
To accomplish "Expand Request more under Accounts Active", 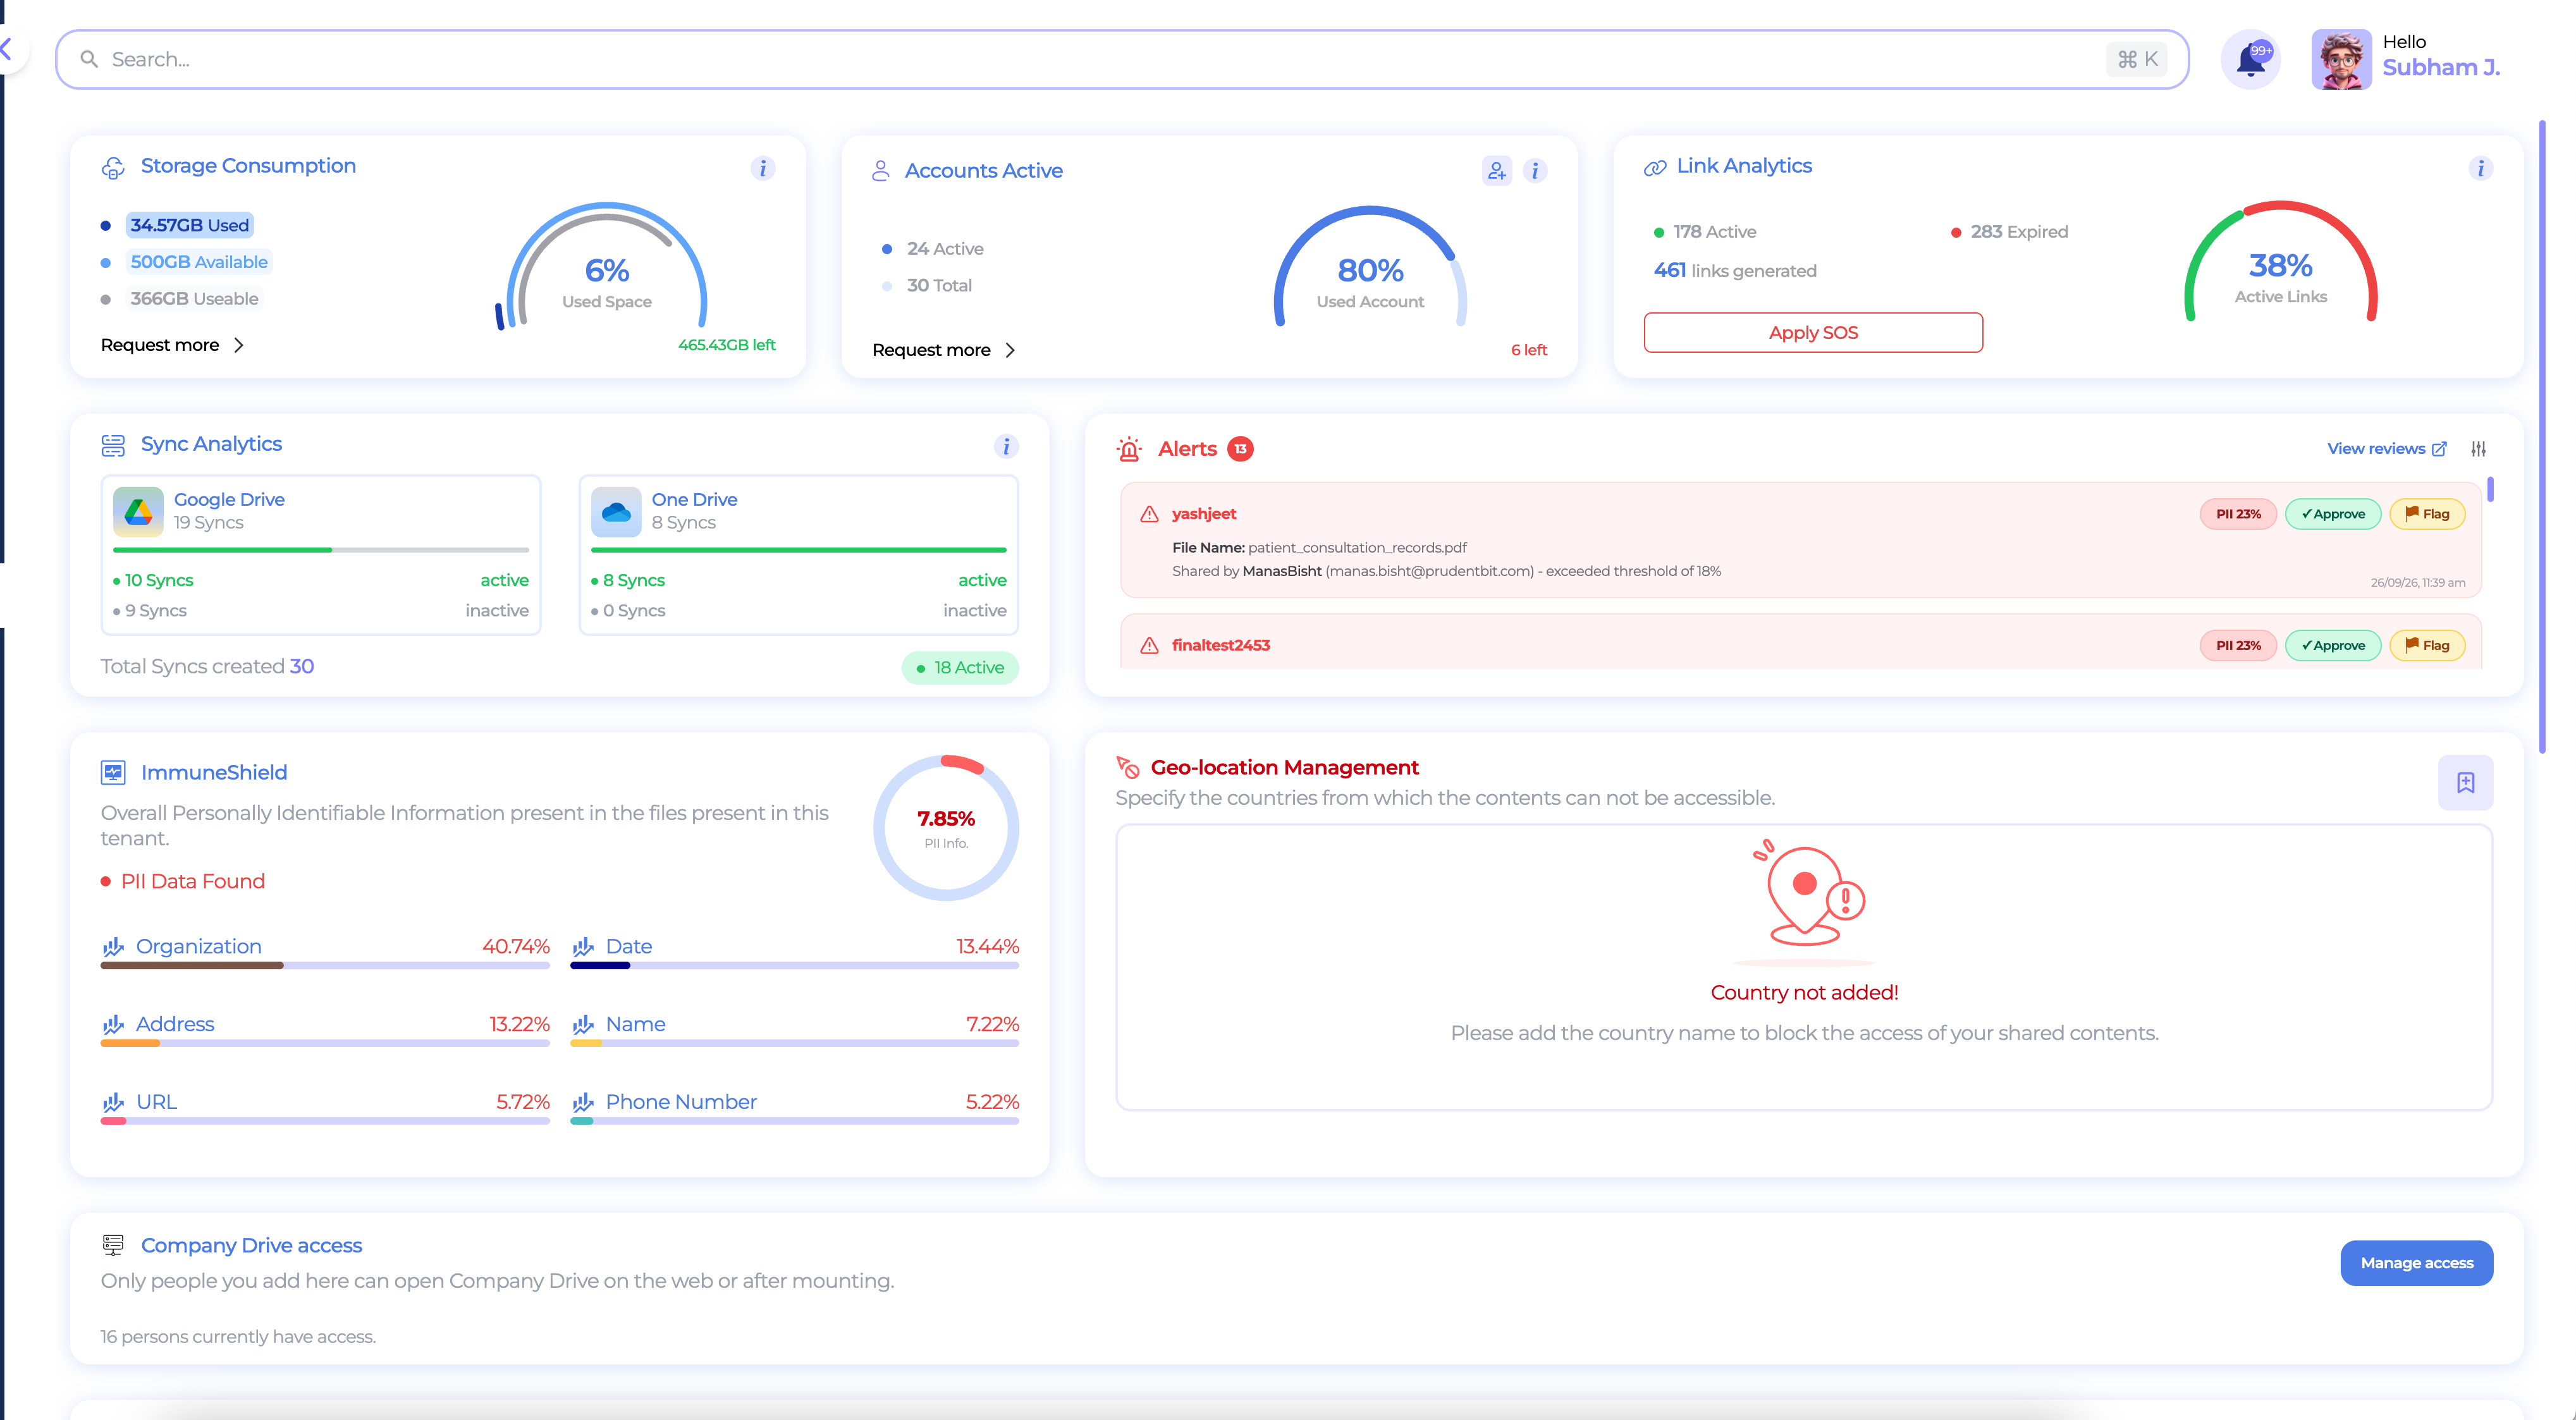I will 944,350.
